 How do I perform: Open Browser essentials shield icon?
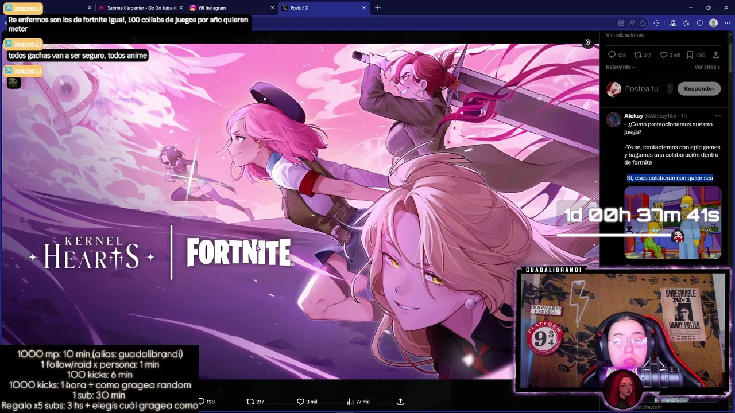[x=699, y=23]
